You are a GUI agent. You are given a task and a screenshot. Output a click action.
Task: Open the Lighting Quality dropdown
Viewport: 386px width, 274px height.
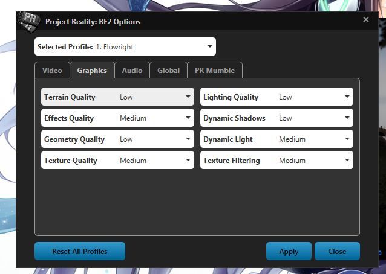coord(276,97)
